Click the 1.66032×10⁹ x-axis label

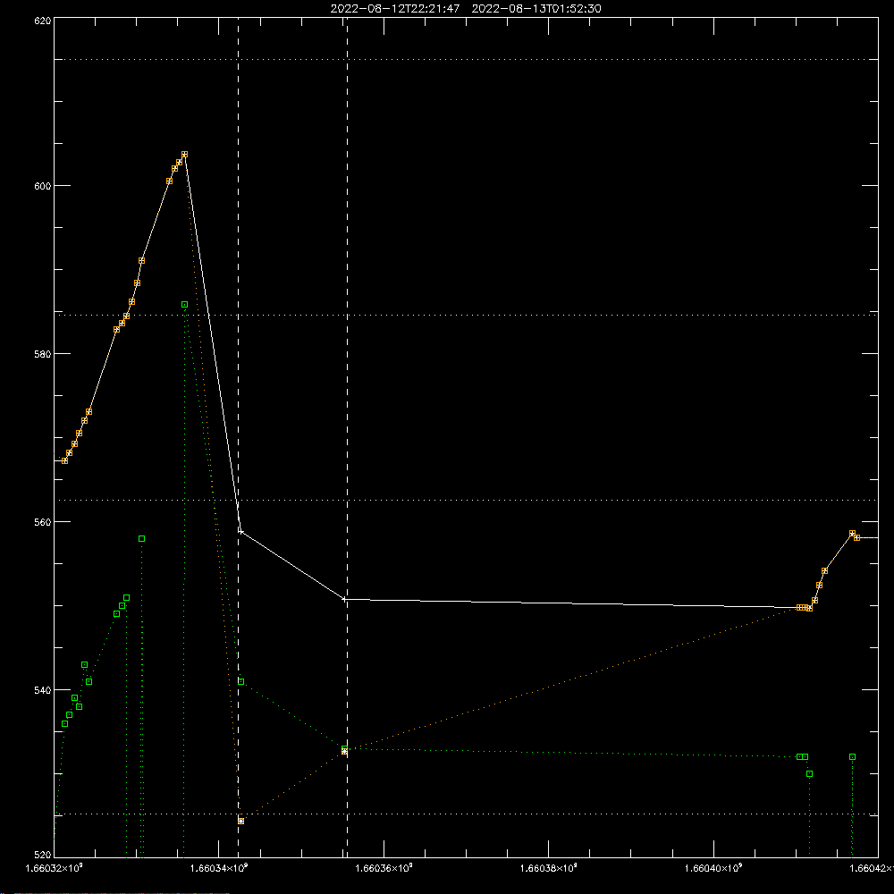(55, 868)
